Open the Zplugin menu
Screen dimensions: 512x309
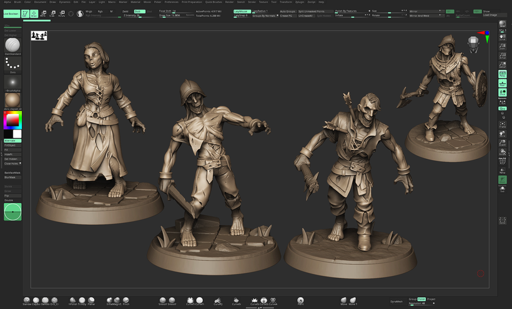tap(300, 2)
